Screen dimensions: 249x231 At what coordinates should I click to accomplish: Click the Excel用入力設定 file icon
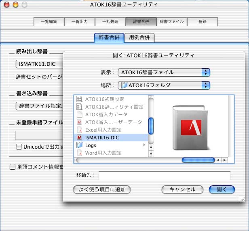point(80,130)
